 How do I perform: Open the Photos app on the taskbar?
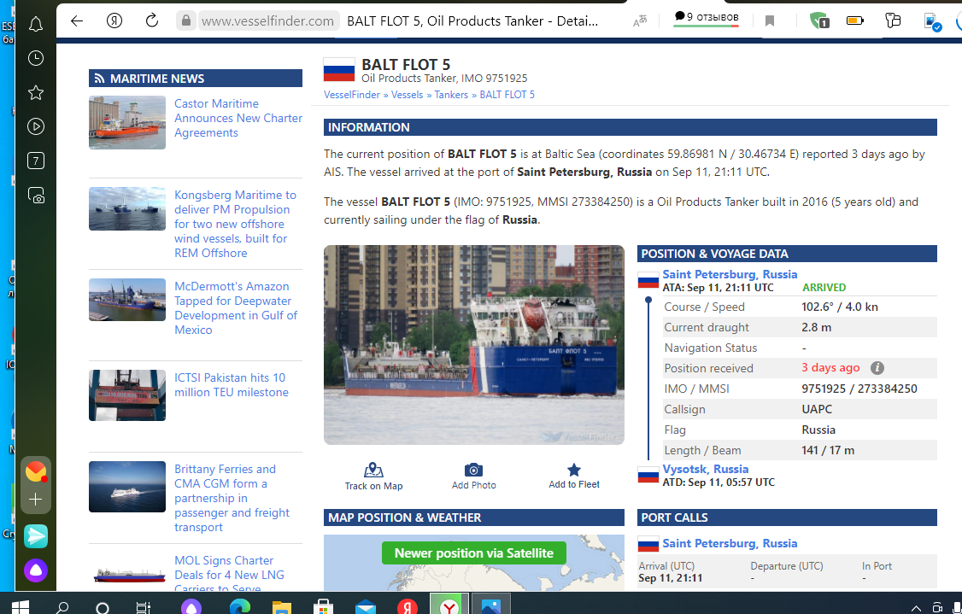pos(490,606)
